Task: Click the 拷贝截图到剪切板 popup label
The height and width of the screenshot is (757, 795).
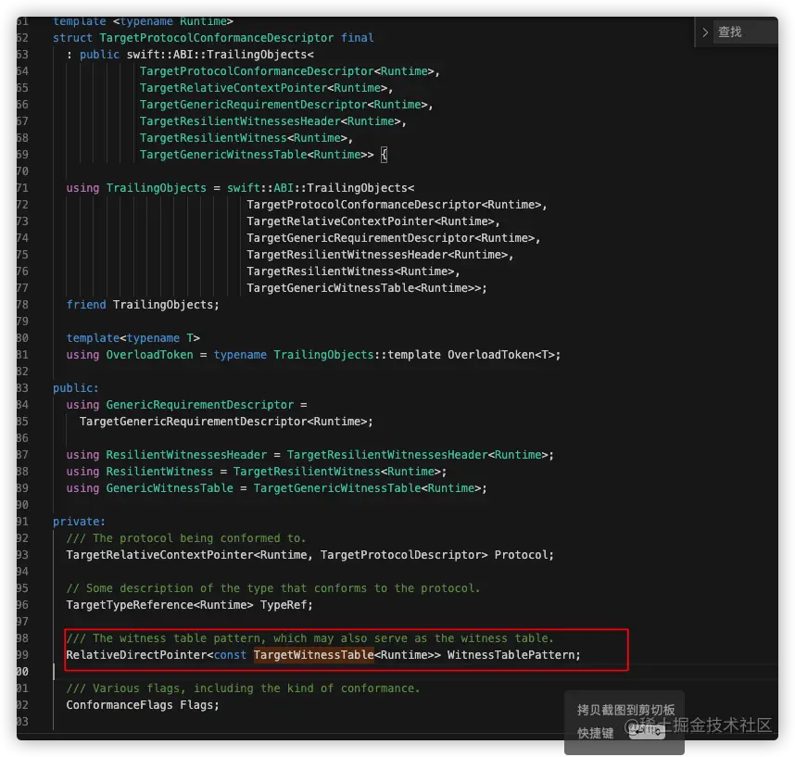Action: point(625,710)
